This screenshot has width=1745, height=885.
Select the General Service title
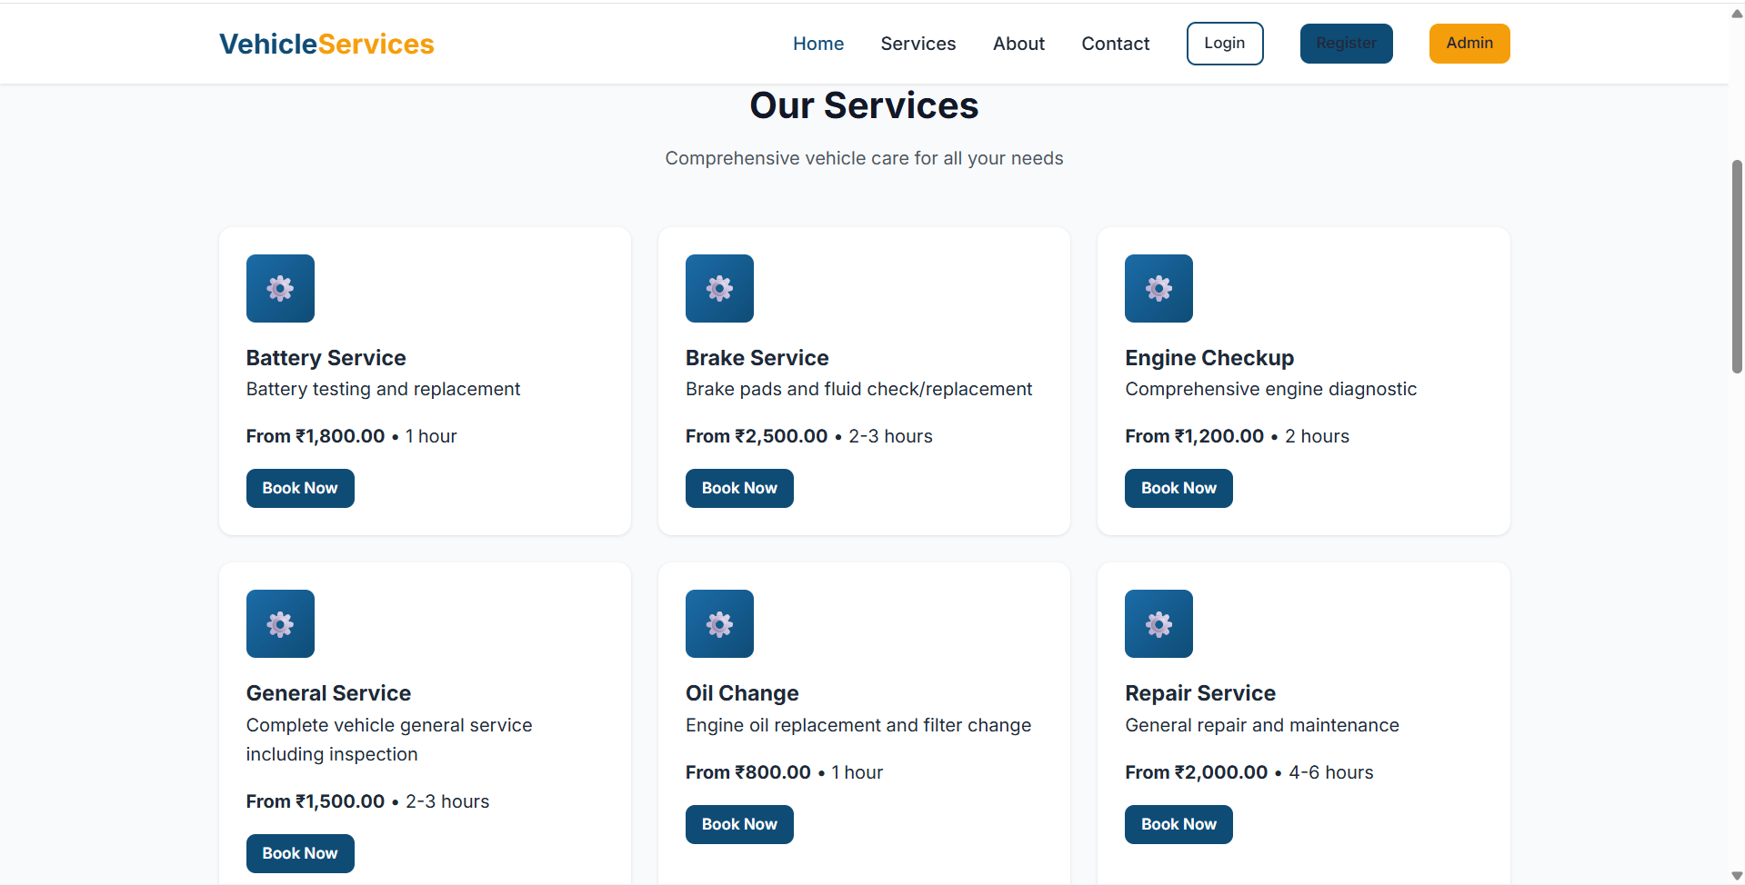(328, 693)
